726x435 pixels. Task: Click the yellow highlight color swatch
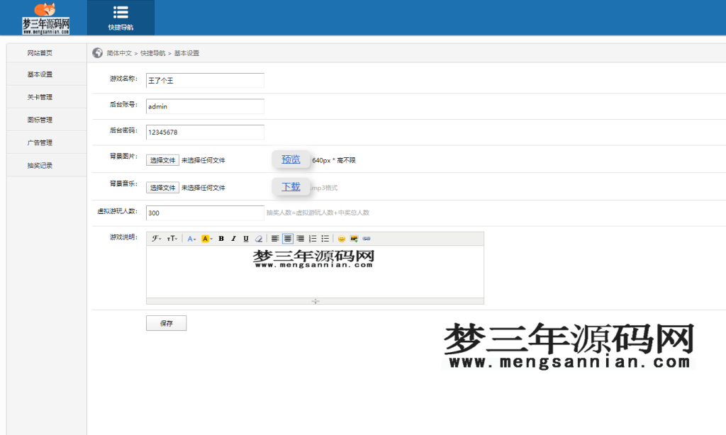click(x=205, y=239)
